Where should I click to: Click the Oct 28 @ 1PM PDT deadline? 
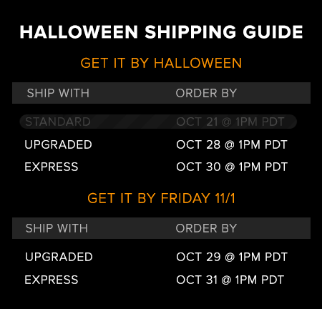point(232,144)
